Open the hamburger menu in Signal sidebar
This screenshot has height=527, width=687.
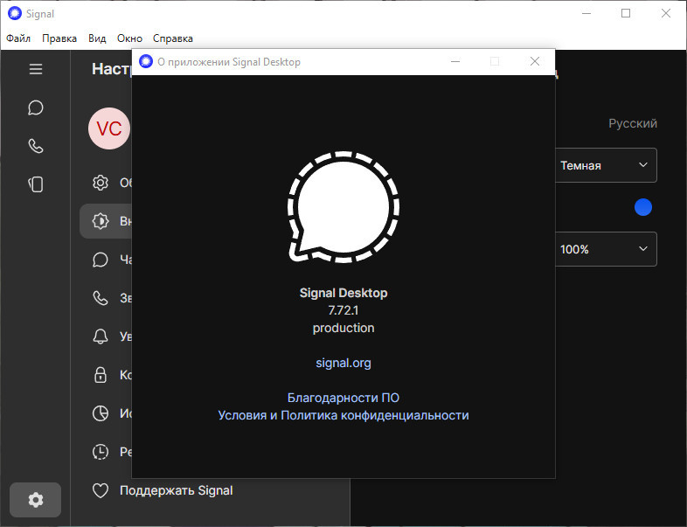coord(36,69)
